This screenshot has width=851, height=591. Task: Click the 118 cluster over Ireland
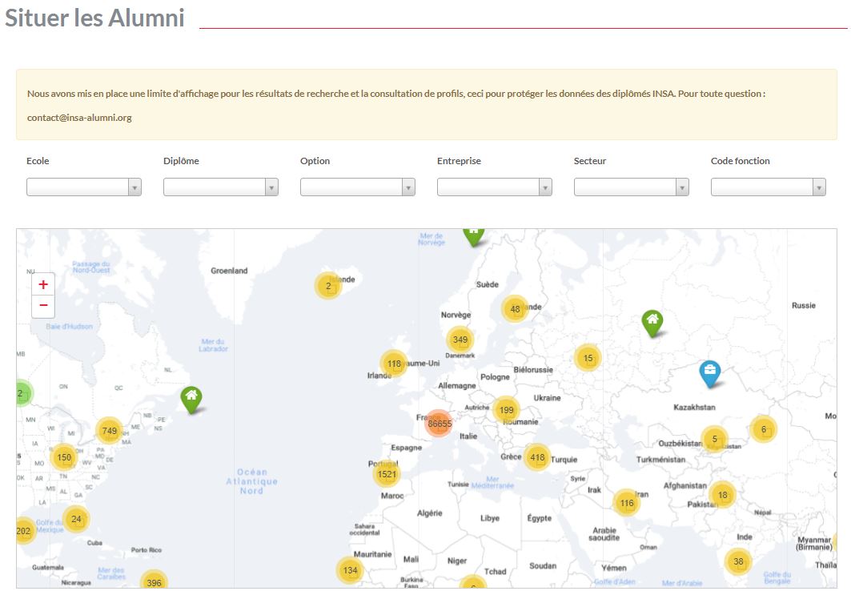coord(394,364)
